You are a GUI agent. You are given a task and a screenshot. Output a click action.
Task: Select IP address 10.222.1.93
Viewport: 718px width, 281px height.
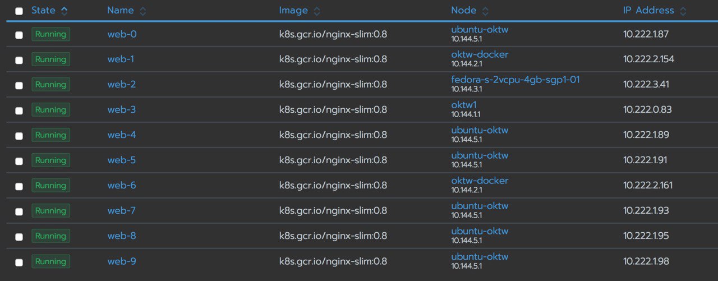click(x=646, y=211)
